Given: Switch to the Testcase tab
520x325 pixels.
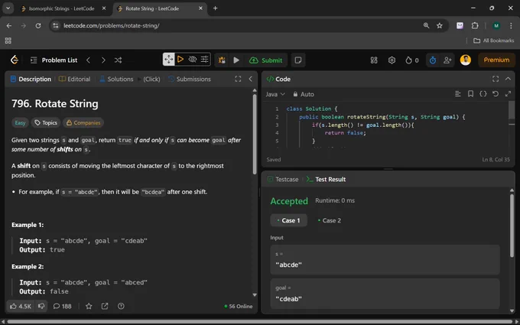Looking at the screenshot, I should (283, 180).
